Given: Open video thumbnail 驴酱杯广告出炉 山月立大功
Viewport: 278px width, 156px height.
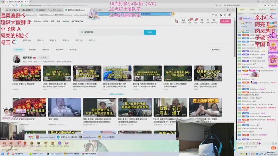Looking at the screenshot, I should 208,73.
